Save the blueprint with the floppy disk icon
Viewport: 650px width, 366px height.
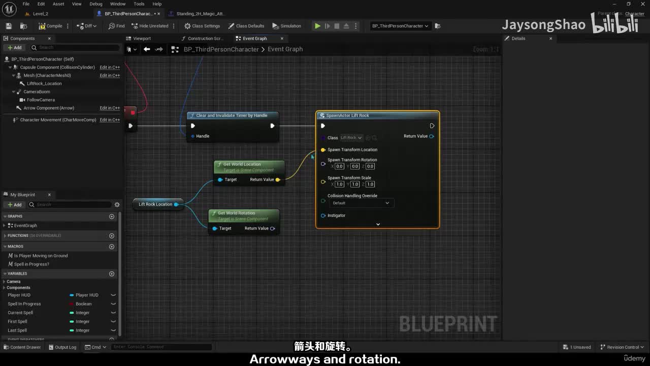coord(9,26)
